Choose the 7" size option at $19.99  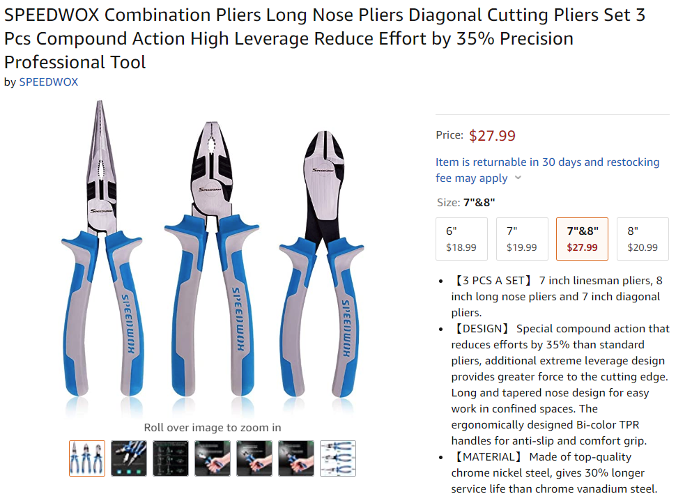point(521,238)
